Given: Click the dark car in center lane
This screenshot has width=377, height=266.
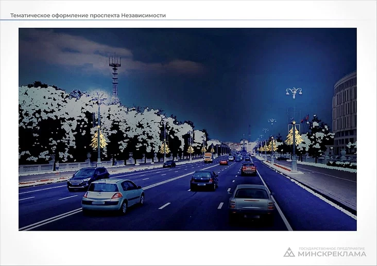Looking at the screenshot, I should [x=204, y=180].
